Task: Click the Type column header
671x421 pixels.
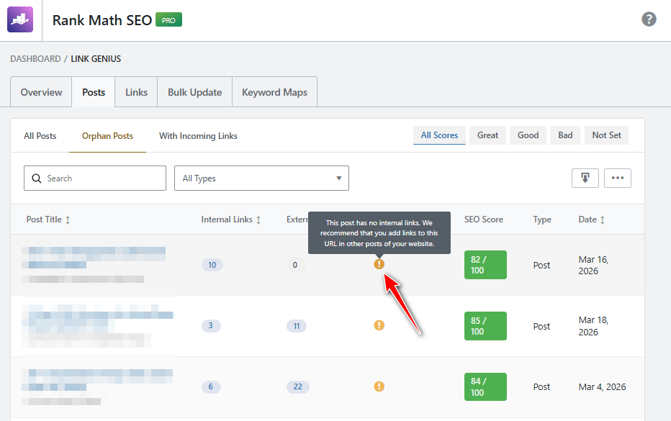Action: click(x=541, y=219)
